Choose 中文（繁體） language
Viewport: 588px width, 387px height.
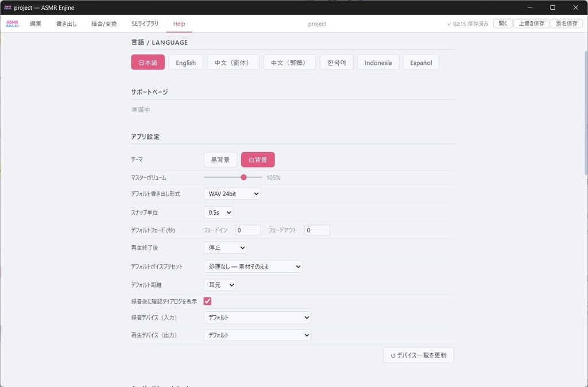point(289,62)
